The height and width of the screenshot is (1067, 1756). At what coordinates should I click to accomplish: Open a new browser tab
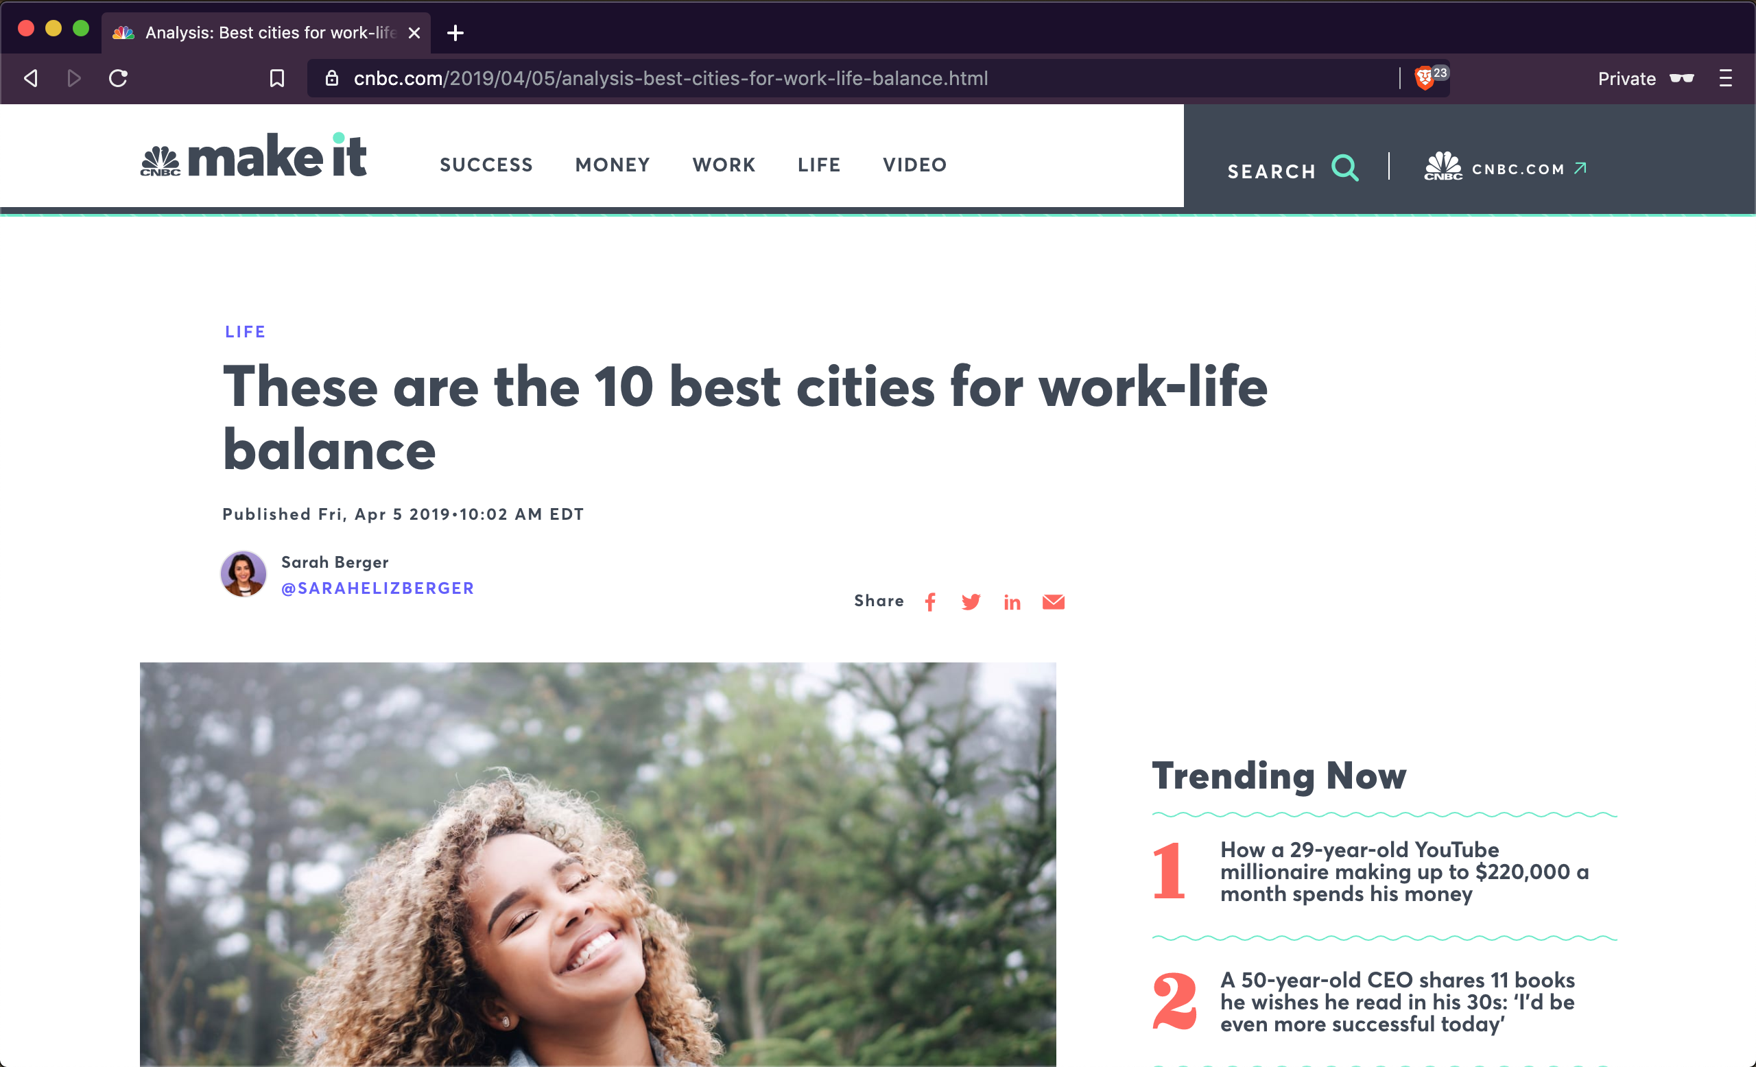[455, 33]
